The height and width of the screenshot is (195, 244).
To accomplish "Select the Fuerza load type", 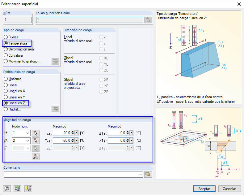I will pos(11,37).
